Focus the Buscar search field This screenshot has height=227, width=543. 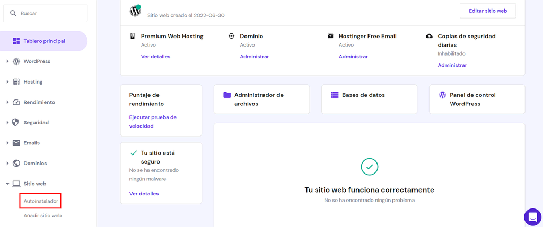46,13
